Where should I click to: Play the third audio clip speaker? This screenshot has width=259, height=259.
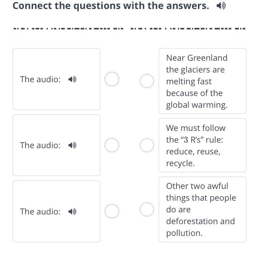pyautogui.click(x=72, y=211)
